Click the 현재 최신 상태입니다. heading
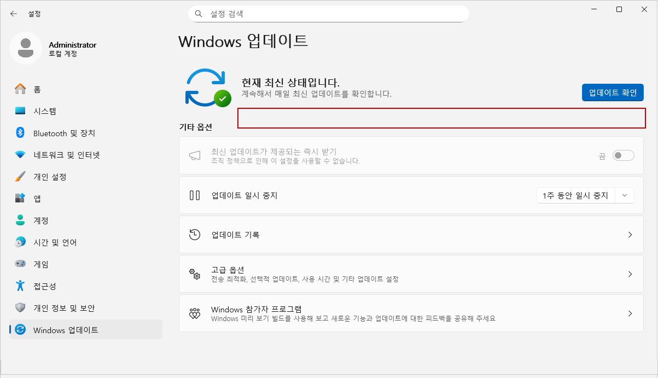Viewport: 658px width, 378px height. [x=291, y=83]
